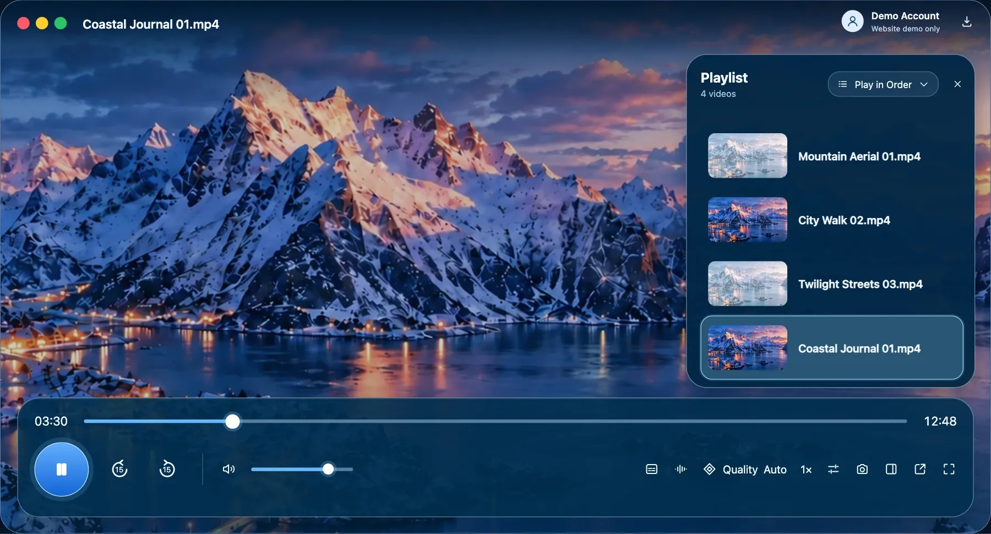This screenshot has width=991, height=534.
Task: Click the volume slider knob
Action: pos(329,469)
